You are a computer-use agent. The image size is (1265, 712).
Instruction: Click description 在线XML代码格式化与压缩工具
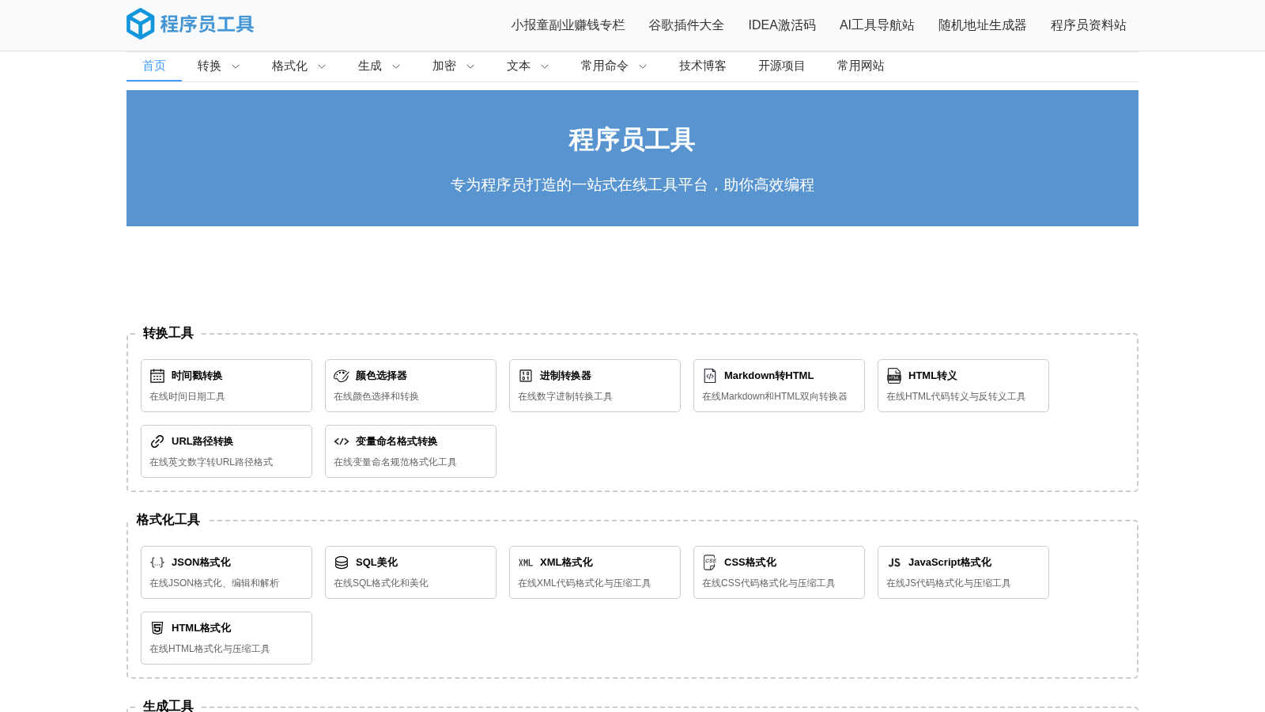pyautogui.click(x=584, y=583)
